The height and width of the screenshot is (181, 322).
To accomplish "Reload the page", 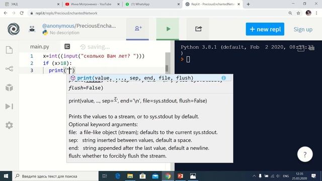I will pyautogui.click(x=22, y=13).
